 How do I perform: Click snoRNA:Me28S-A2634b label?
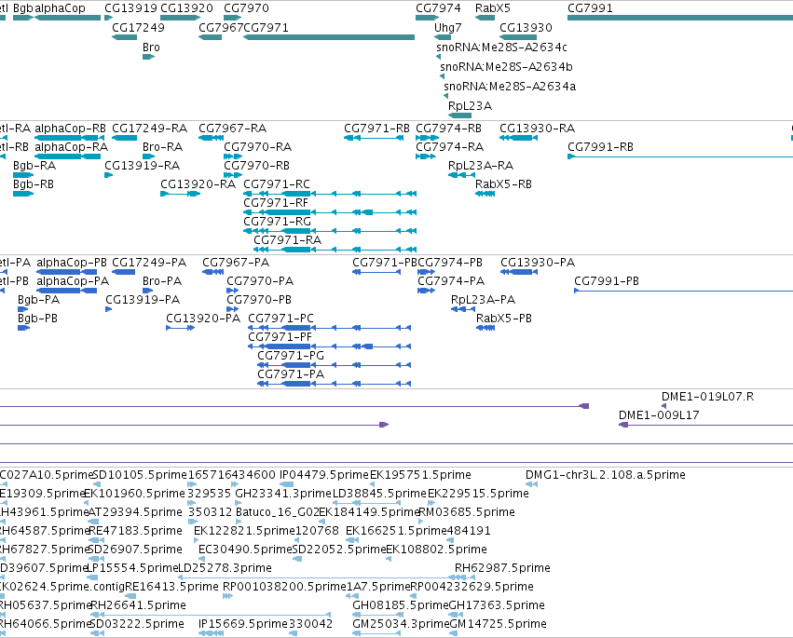(506, 67)
